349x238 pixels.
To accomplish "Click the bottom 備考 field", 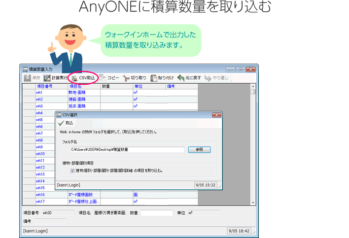I will (x=50, y=221).
